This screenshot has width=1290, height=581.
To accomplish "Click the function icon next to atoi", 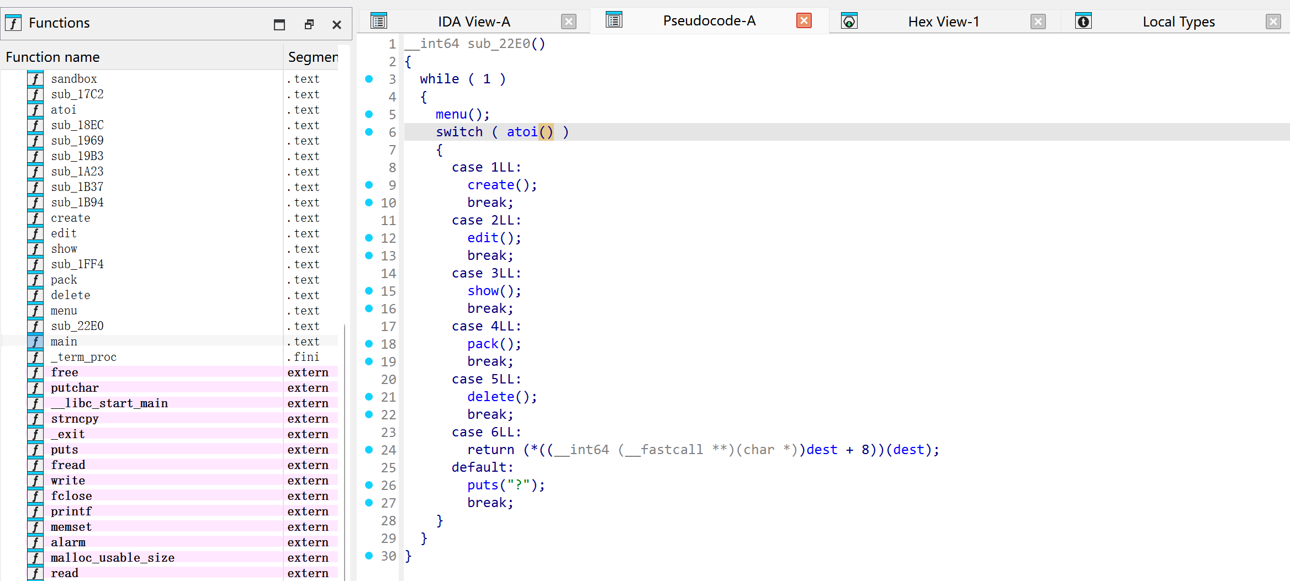I will click(x=35, y=110).
